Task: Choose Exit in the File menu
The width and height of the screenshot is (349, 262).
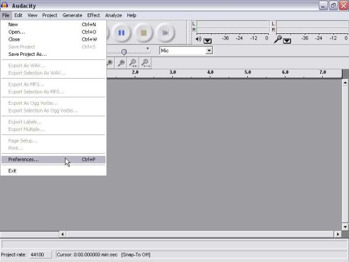Action: coord(54,171)
